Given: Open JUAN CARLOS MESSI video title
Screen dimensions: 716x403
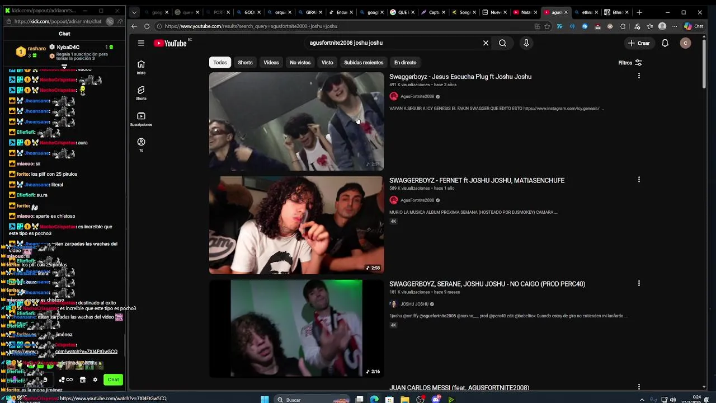Looking at the screenshot, I should (459, 387).
